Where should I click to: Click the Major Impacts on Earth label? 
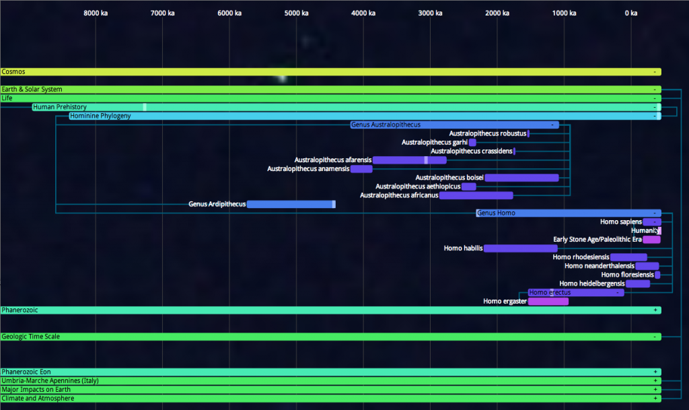point(36,389)
